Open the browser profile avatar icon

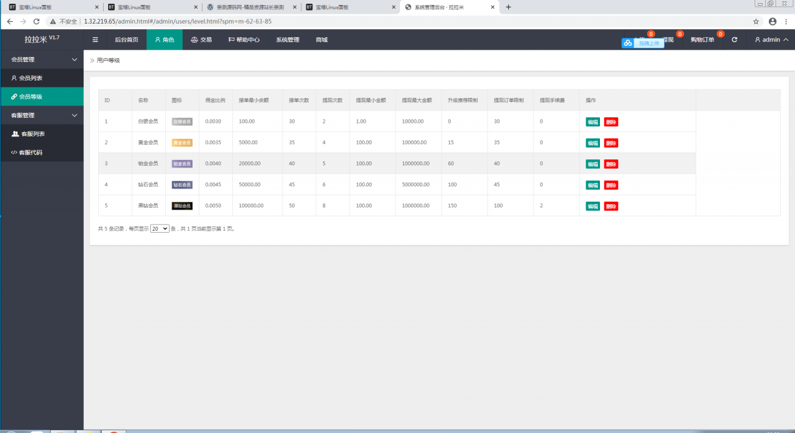(773, 21)
